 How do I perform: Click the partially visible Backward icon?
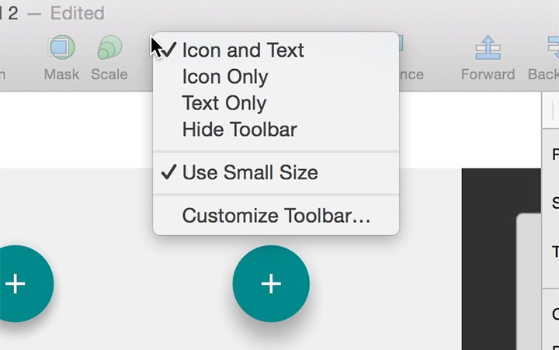pos(554,47)
